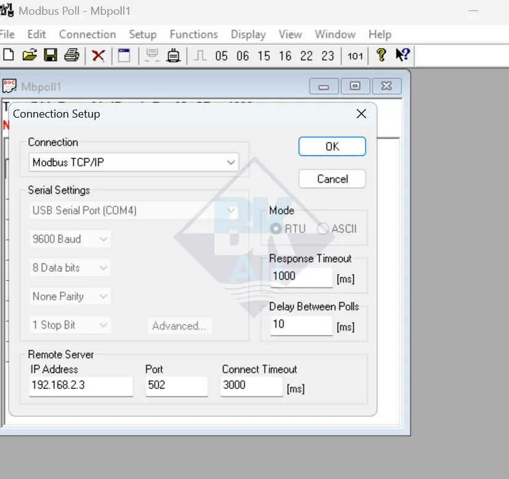
Task: Expand the USB Serial Port (COM4) dropdown
Action: 134,210
